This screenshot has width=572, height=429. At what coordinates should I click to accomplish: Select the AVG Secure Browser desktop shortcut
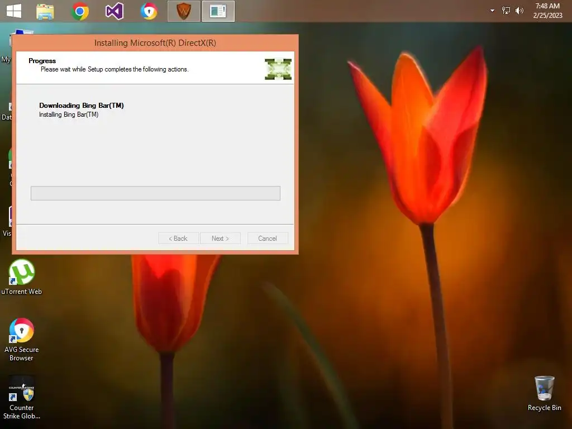tap(22, 340)
